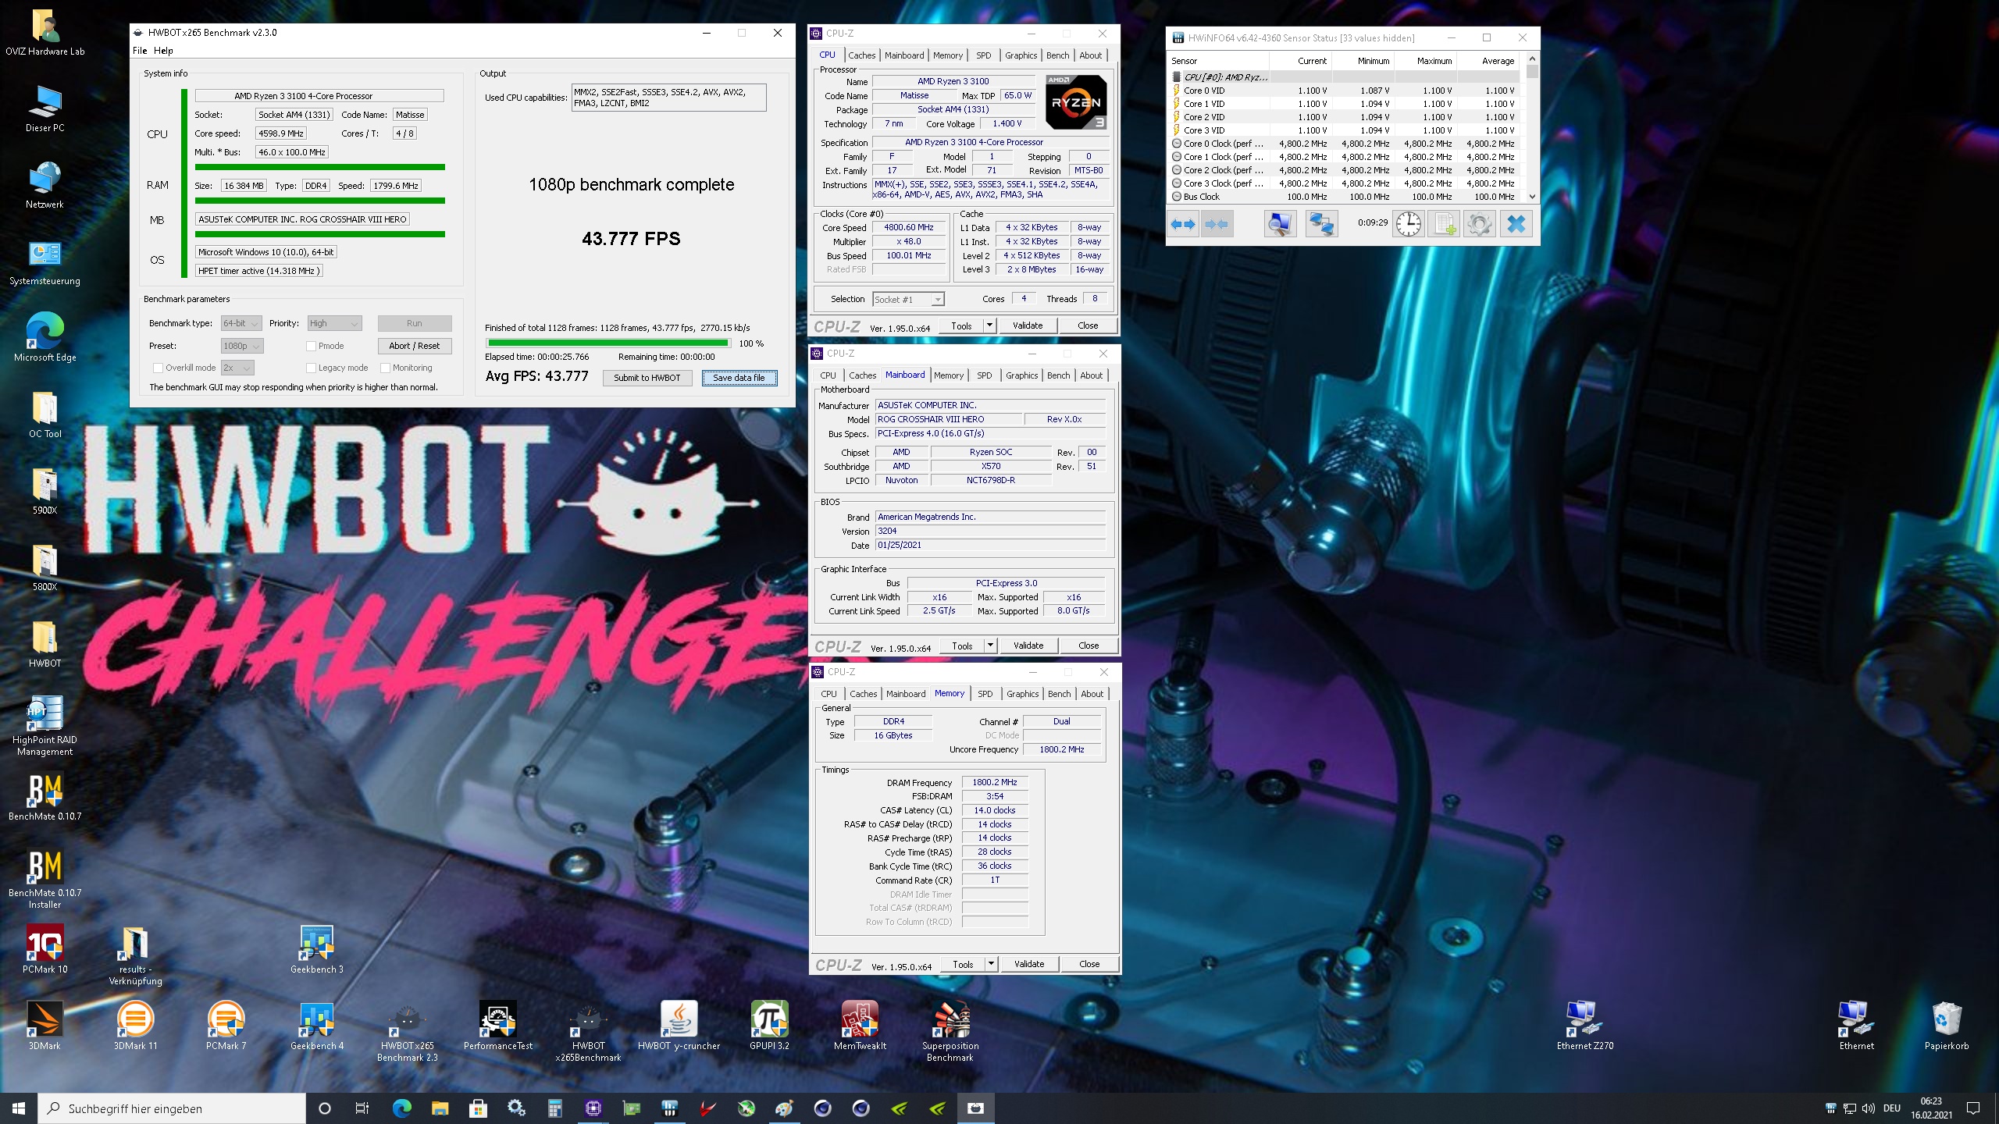Click HWiNFO collapse layout inward arrows icon
The width and height of the screenshot is (1999, 1124).
pos(1217,225)
